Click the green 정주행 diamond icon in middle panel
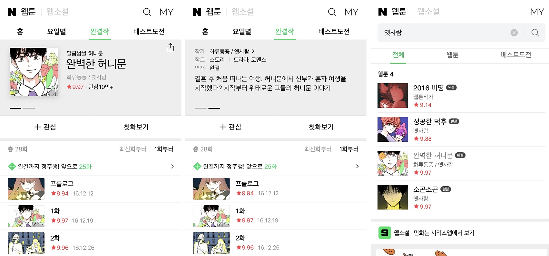Image resolution: width=549 pixels, height=256 pixels. click(x=197, y=167)
